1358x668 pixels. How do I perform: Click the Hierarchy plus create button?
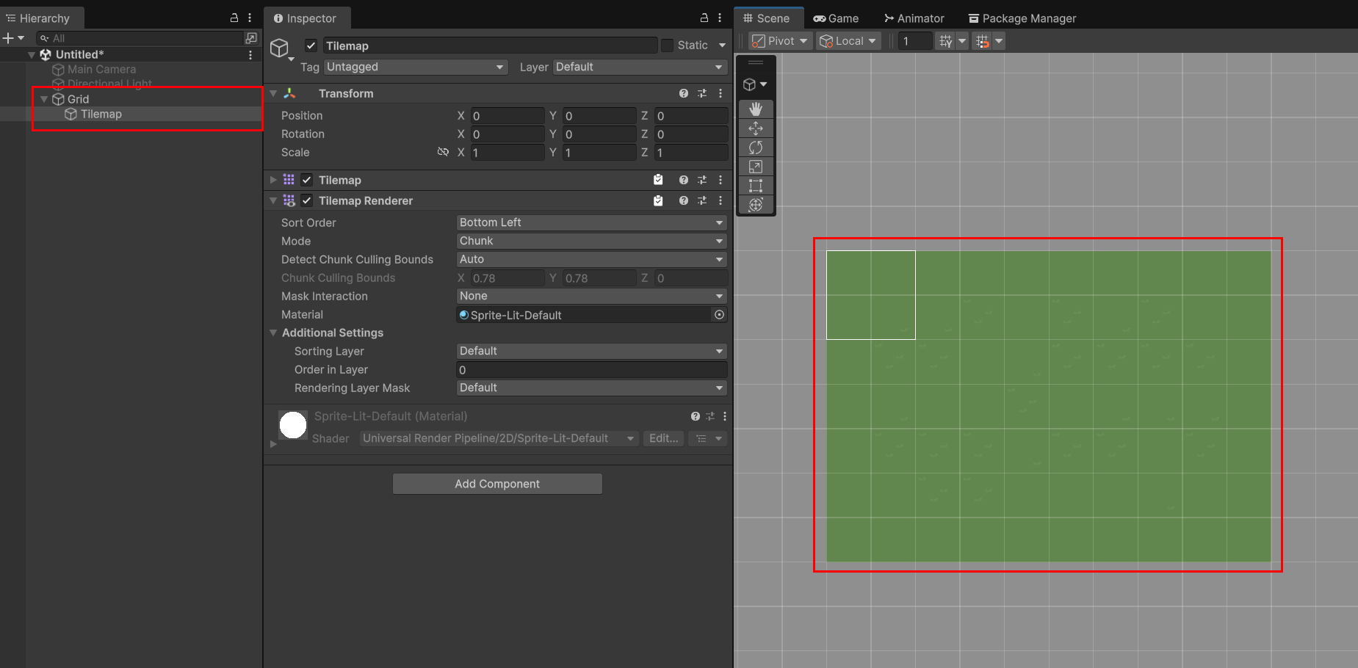click(x=13, y=37)
